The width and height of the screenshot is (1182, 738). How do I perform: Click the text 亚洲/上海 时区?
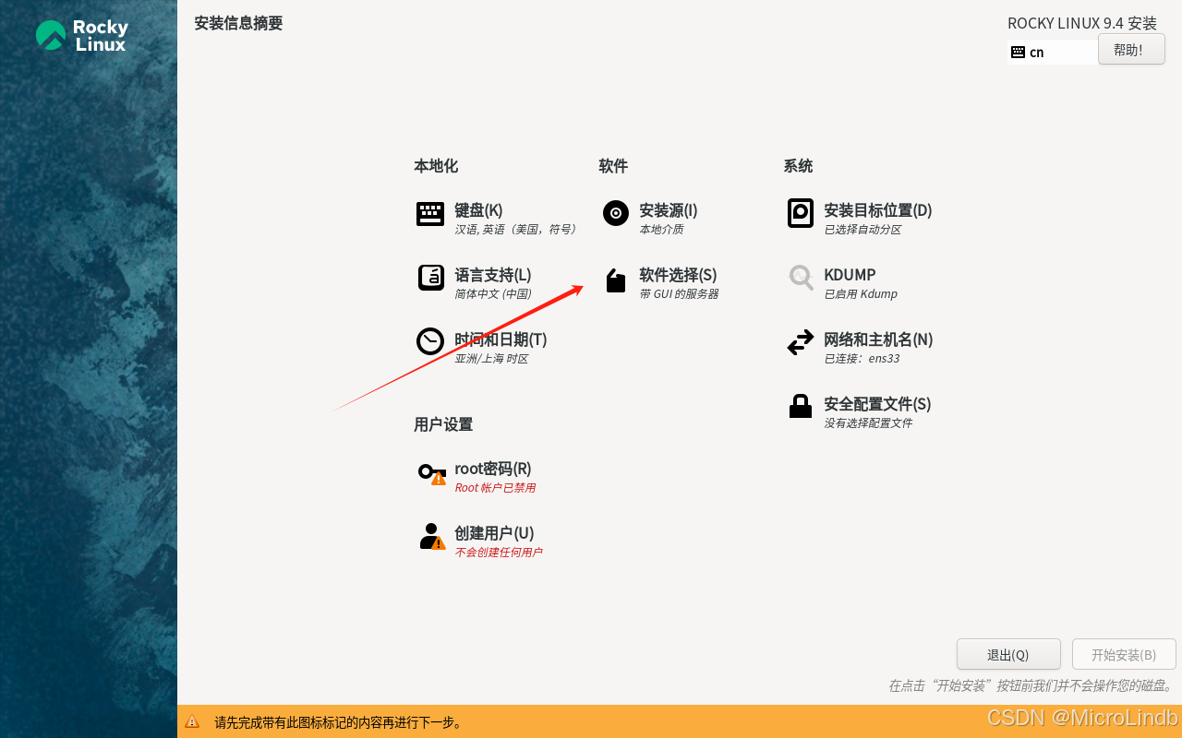pos(491,359)
